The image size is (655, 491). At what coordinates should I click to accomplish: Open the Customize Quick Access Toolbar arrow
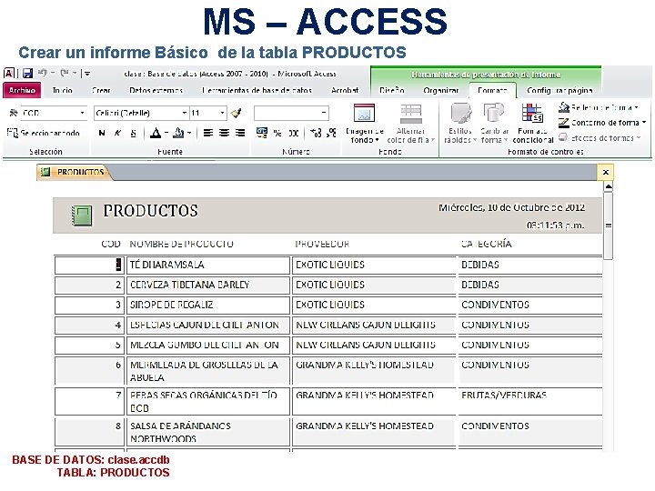pos(87,74)
